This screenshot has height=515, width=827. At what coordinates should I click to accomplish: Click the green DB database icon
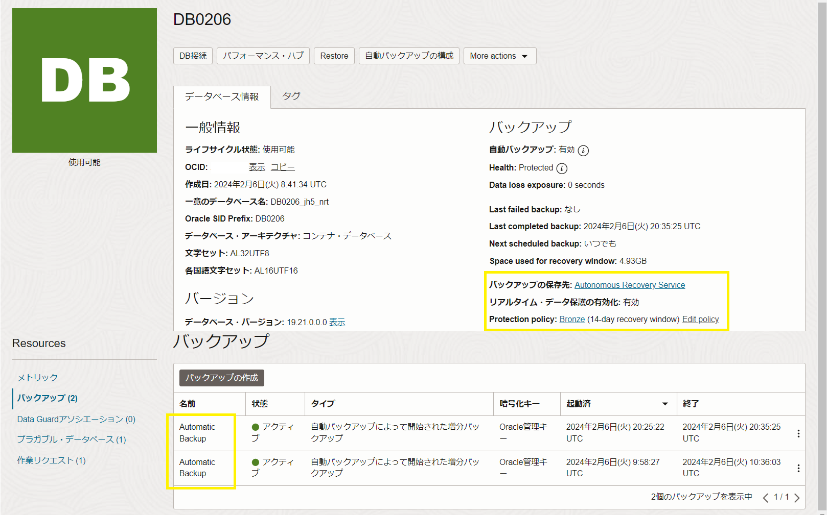tap(84, 80)
